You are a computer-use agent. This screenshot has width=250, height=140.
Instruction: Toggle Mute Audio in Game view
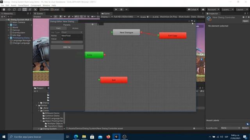(184, 17)
